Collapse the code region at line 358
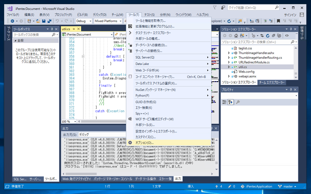The width and height of the screenshot is (311, 194). pyautogui.click(x=83, y=57)
